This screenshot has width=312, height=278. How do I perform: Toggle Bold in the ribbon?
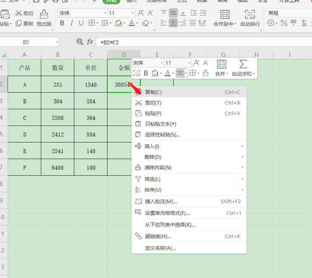[x=62, y=23]
